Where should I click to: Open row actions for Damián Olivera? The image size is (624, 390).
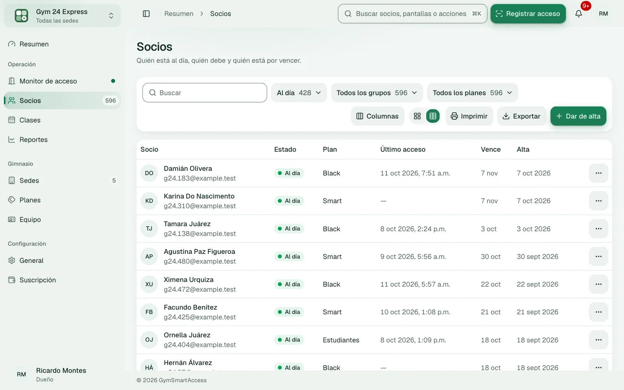[x=599, y=173]
